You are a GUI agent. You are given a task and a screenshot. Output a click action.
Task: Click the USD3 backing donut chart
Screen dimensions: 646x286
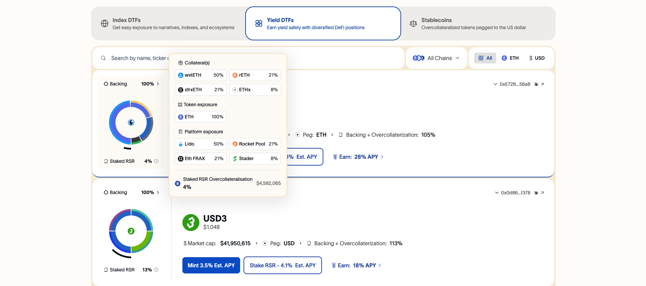pyautogui.click(x=131, y=231)
